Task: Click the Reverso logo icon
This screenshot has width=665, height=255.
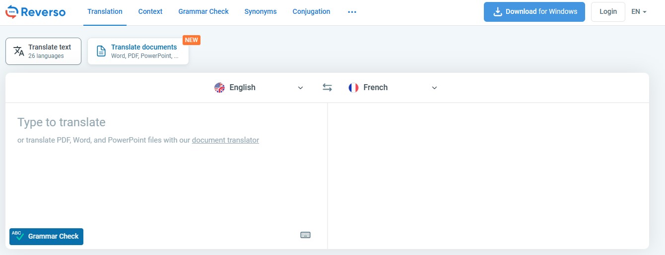Action: [12, 12]
